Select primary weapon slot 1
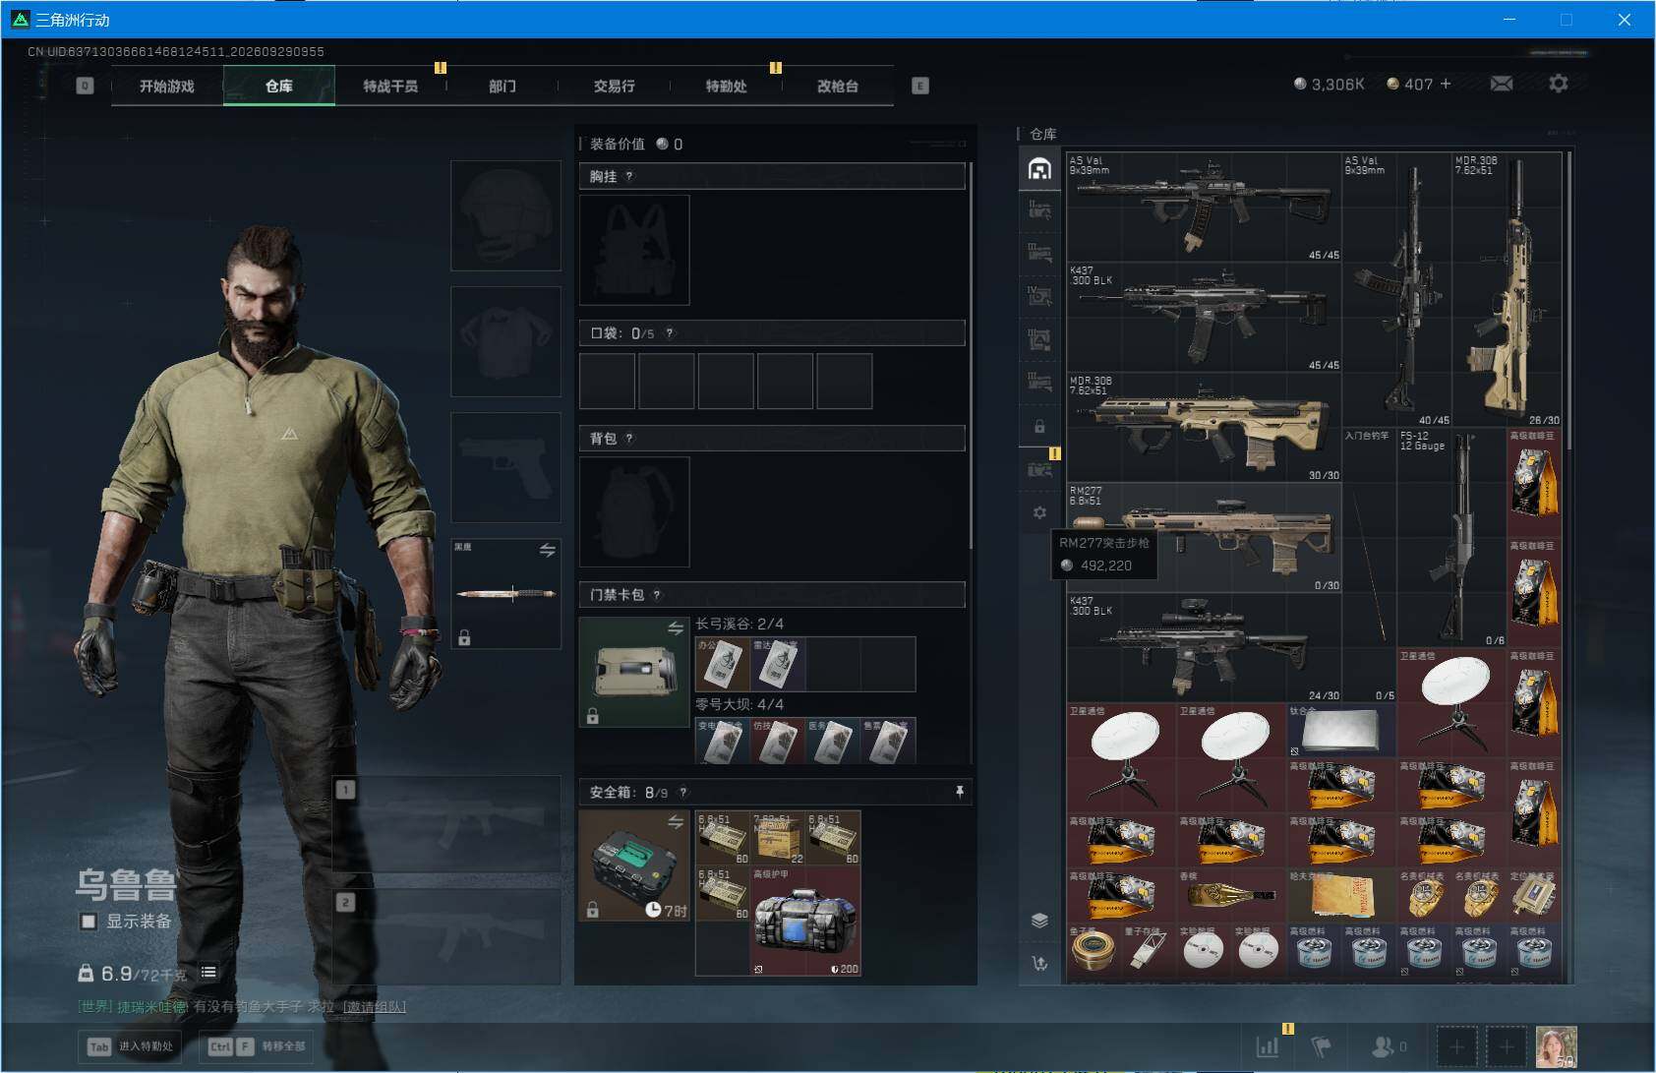 coord(447,824)
